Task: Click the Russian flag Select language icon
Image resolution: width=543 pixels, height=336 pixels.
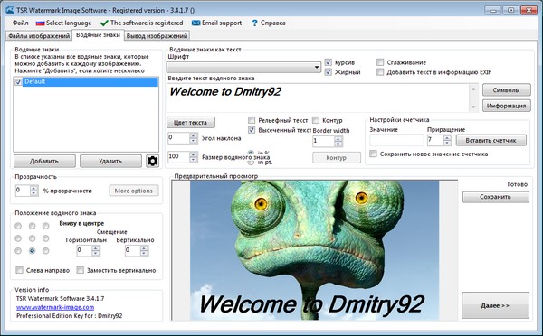Action: (x=40, y=23)
